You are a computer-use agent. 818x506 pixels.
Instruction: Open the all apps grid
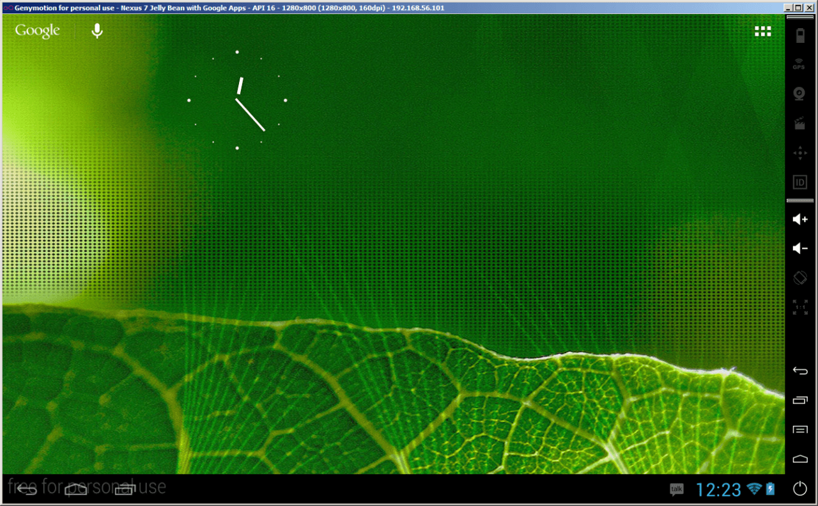pyautogui.click(x=762, y=31)
